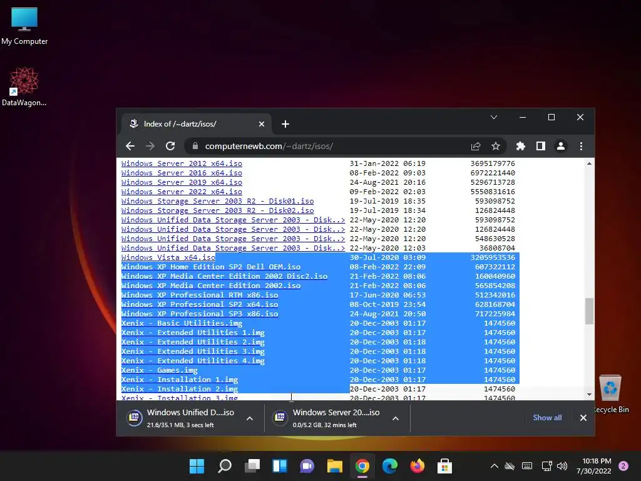Viewport: 641px width, 481px height.
Task: Click the page vertical scrollbar thumb
Action: tap(589, 311)
